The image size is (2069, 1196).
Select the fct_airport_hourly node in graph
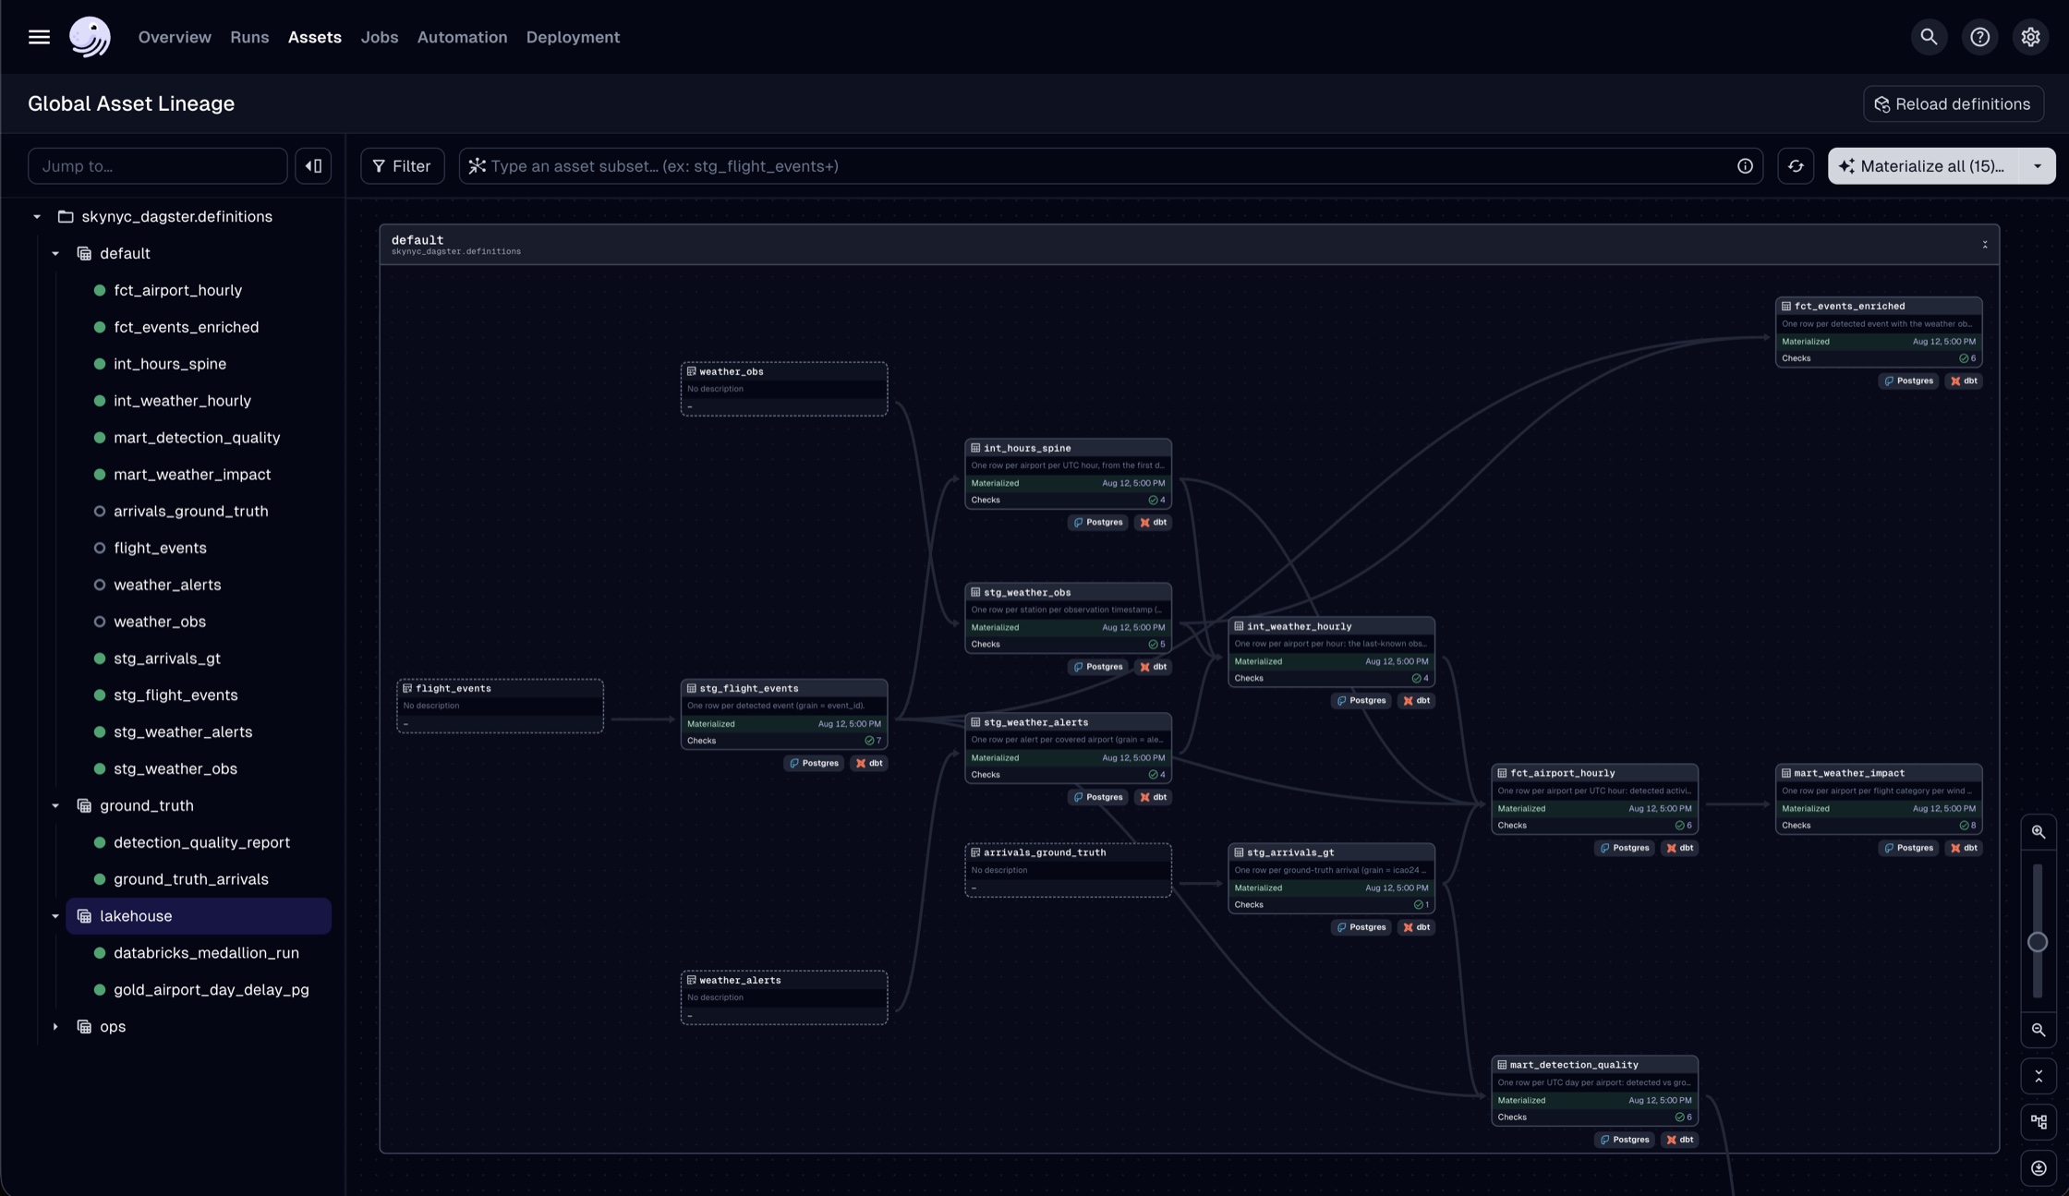(x=1594, y=799)
